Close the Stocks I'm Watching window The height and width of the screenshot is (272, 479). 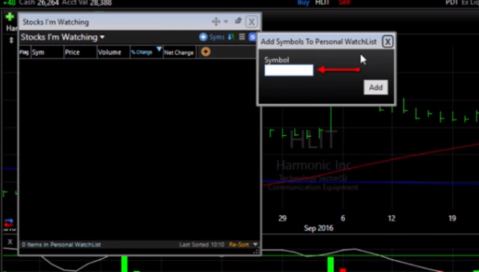coord(251,22)
